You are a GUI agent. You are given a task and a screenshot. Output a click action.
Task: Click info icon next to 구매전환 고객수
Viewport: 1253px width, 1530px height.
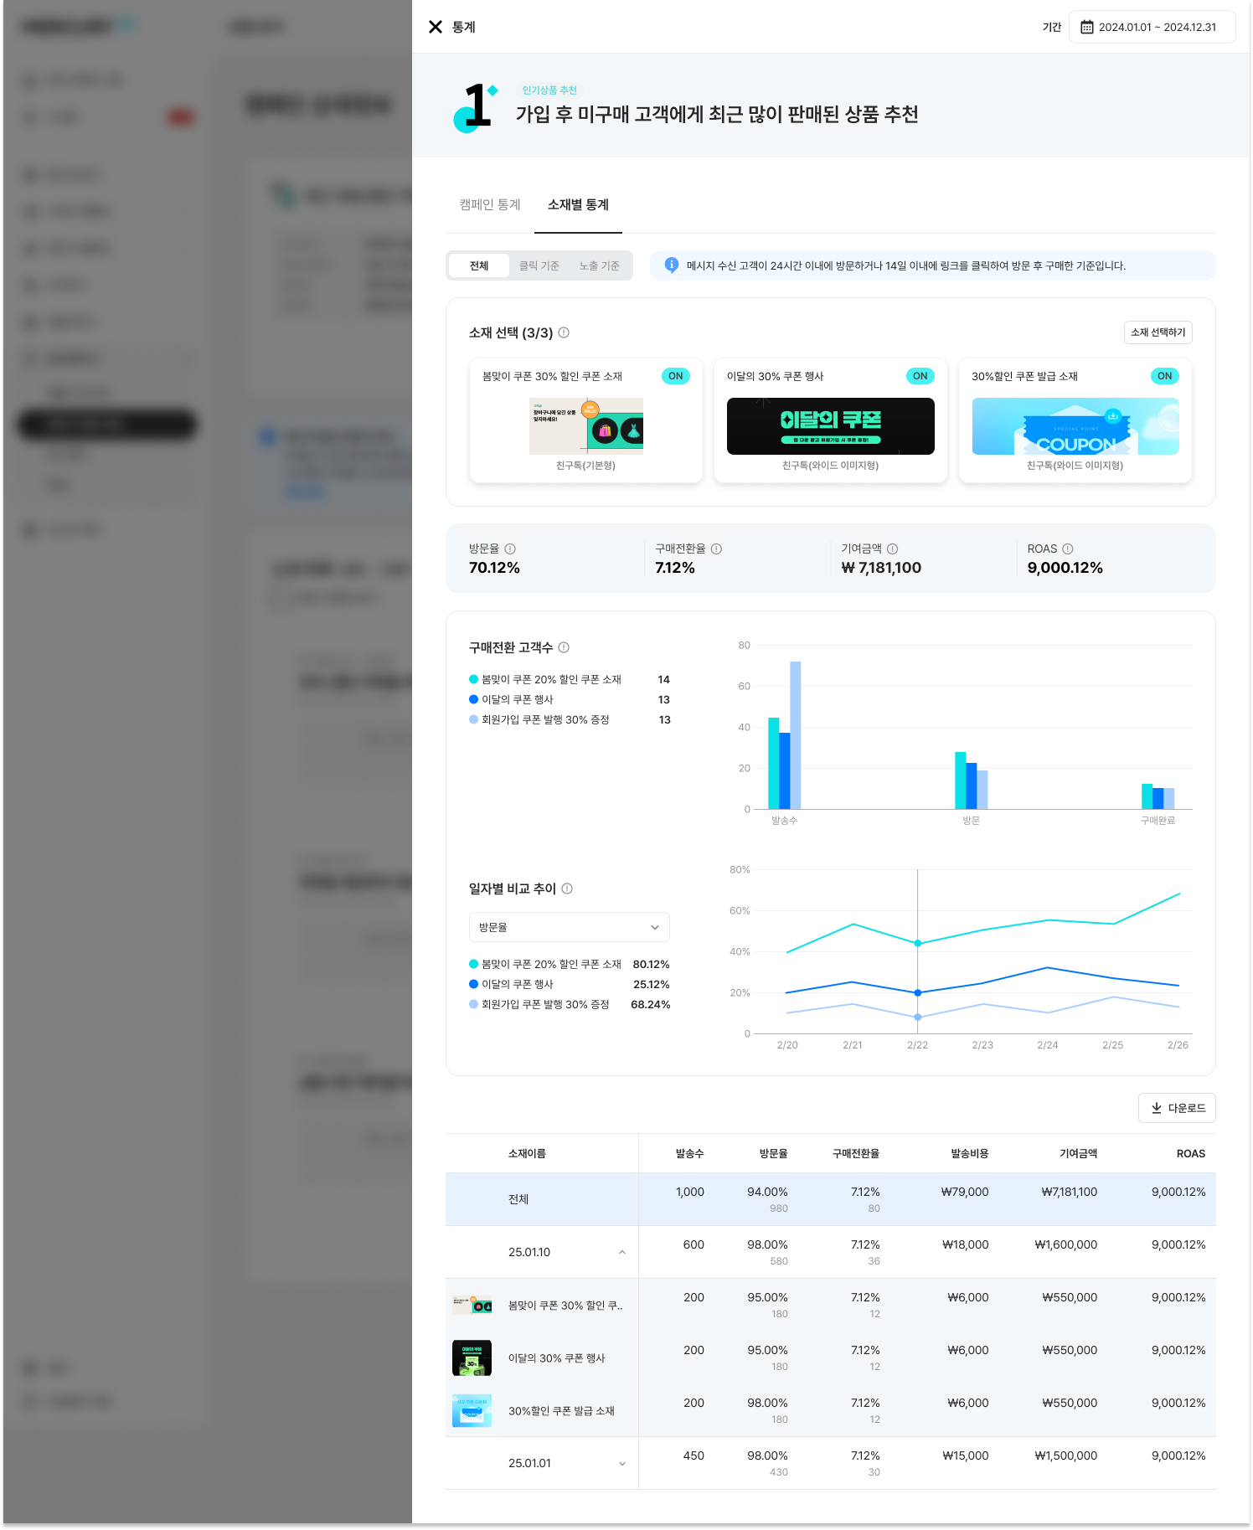coord(564,647)
